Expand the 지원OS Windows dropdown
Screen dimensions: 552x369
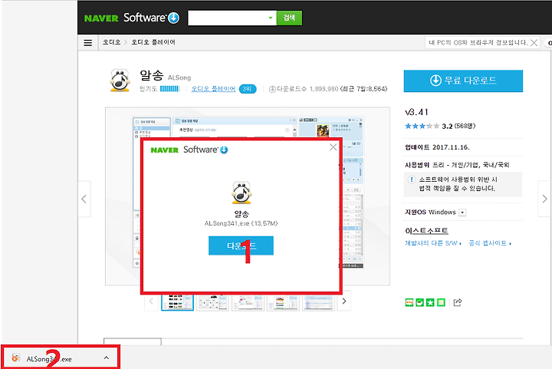(x=462, y=213)
